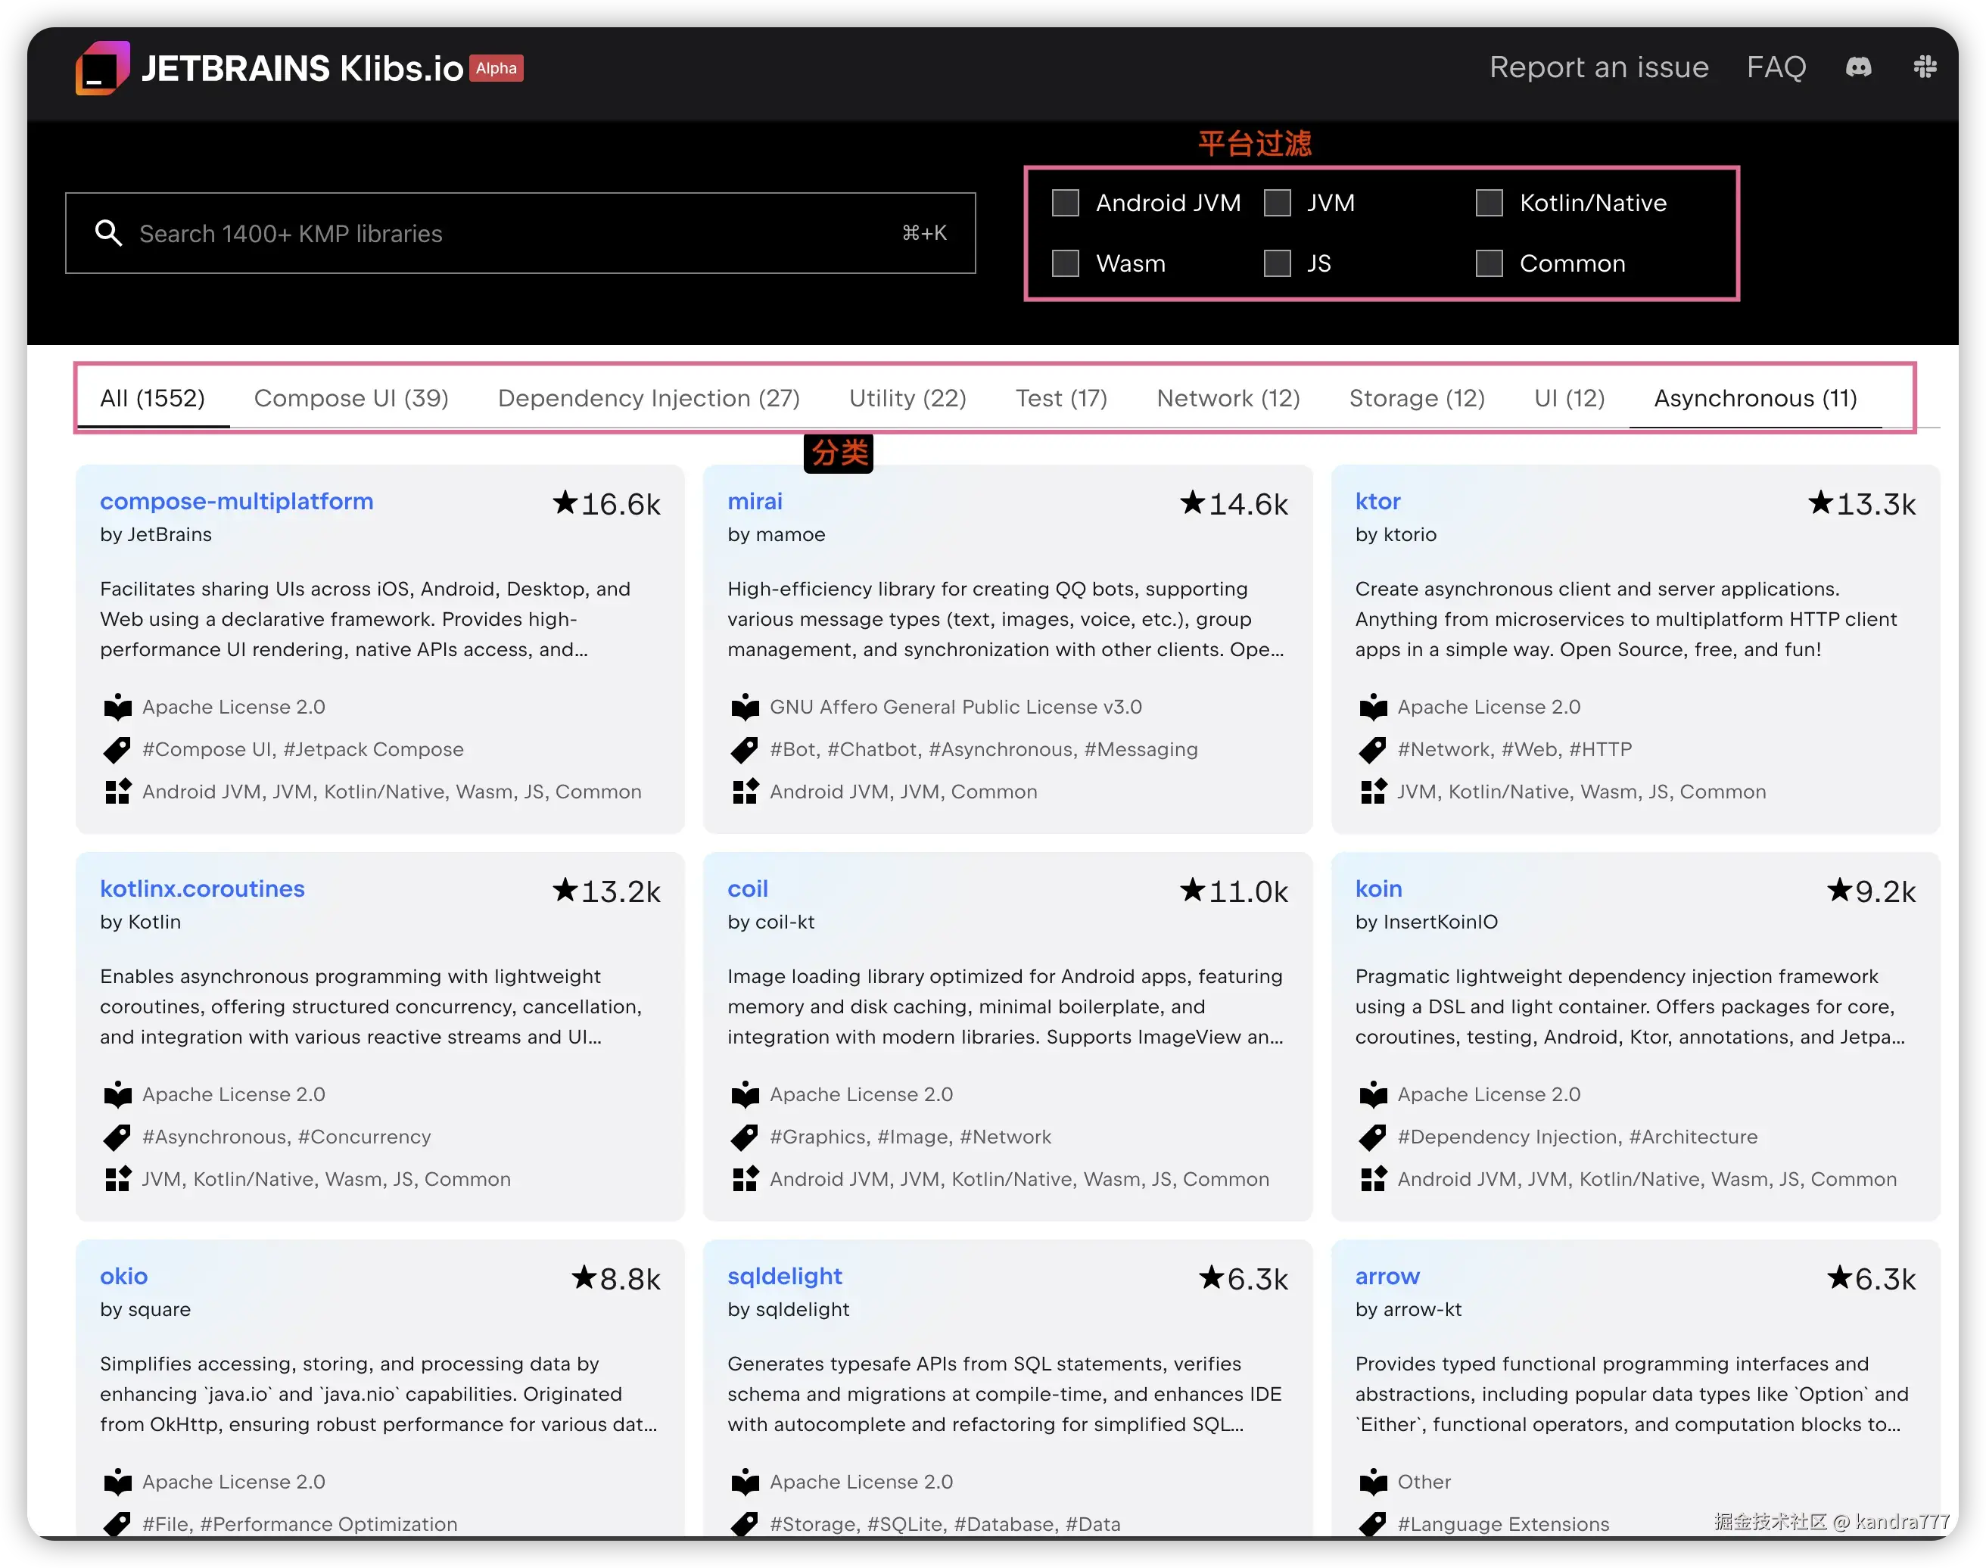Select the Dependency Injection (27) tab
Viewport: 1986px width, 1568px height.
click(648, 397)
